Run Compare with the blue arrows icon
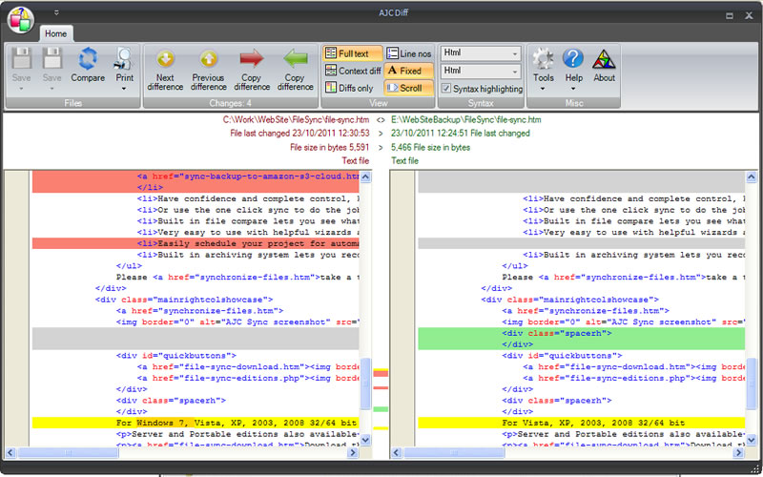This screenshot has height=477, width=763. pyautogui.click(x=88, y=58)
